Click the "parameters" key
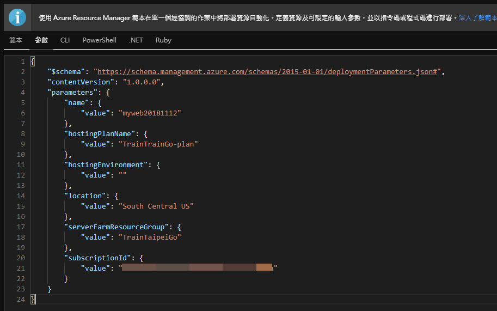 [x=72, y=93]
